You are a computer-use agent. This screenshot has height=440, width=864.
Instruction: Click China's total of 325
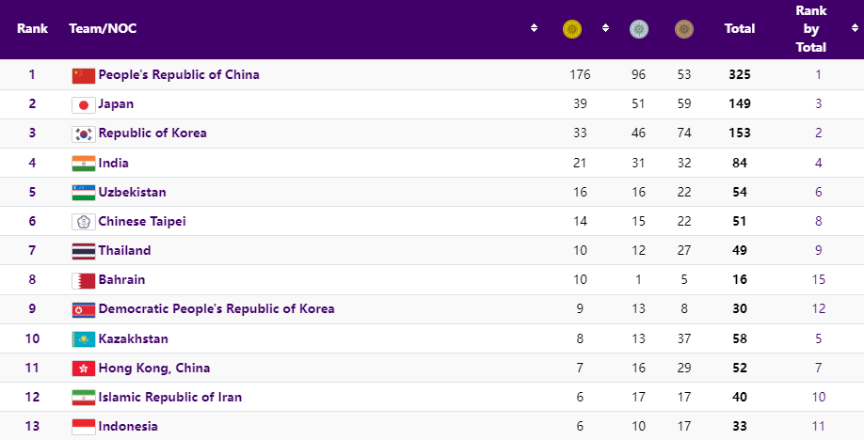tap(740, 75)
